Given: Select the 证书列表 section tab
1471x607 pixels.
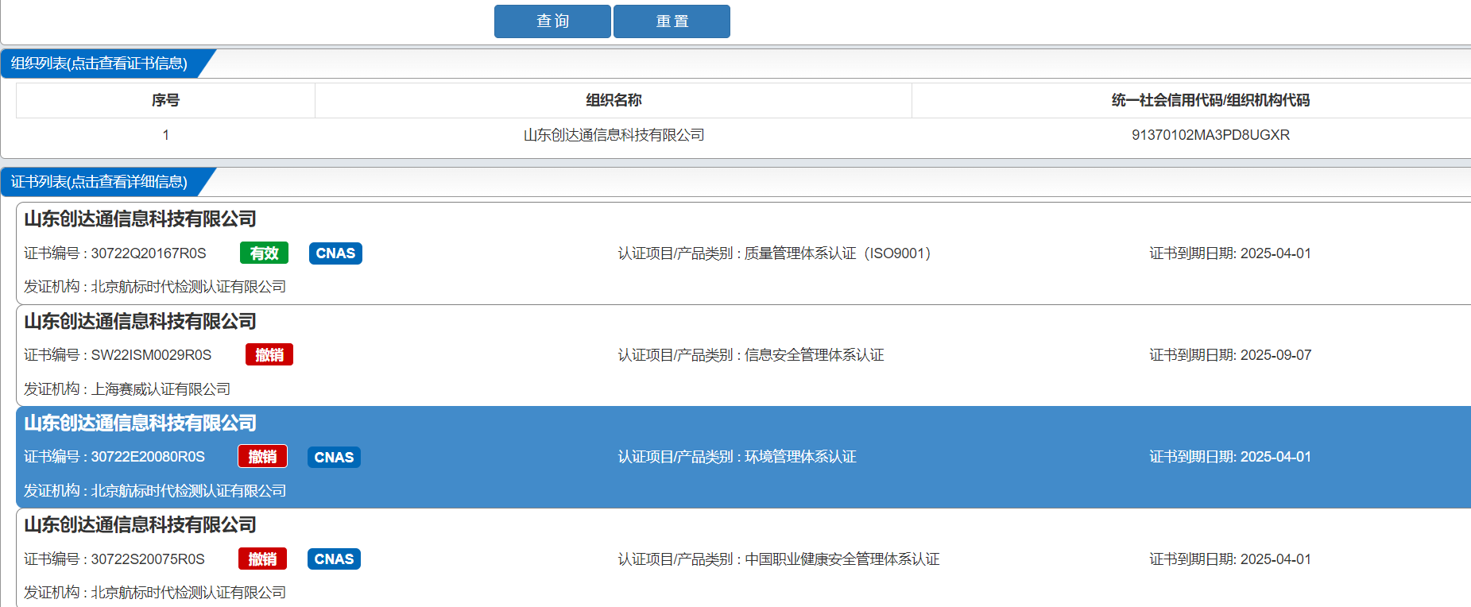Looking at the screenshot, I should 99,182.
